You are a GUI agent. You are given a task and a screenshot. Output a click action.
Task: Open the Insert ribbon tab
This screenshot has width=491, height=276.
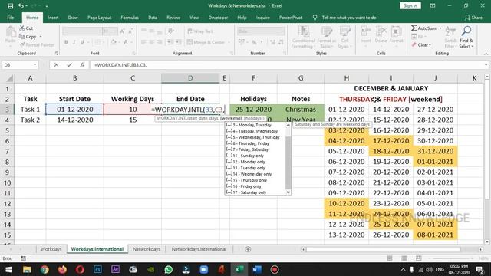[53, 18]
